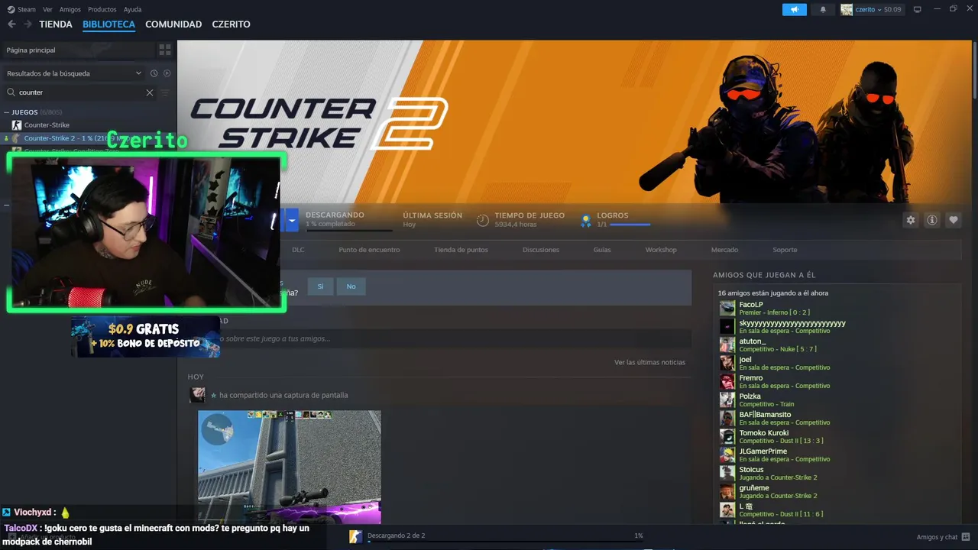Toggle the collections grid view icon
This screenshot has height=550, width=978.
click(165, 50)
